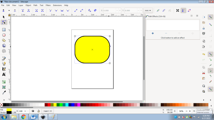
Task: Select the Bezier pen tool
Action: pyautogui.click(x=4, y=59)
